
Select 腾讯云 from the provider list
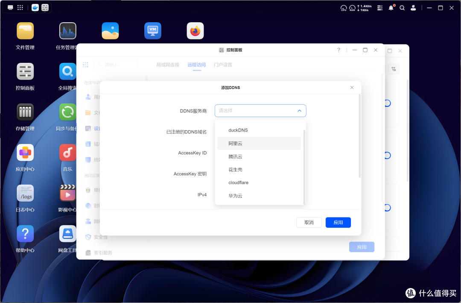tap(259, 157)
